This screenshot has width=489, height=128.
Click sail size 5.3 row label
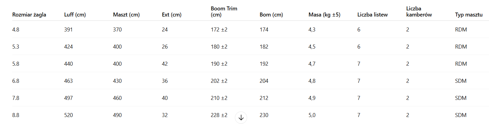(16, 47)
